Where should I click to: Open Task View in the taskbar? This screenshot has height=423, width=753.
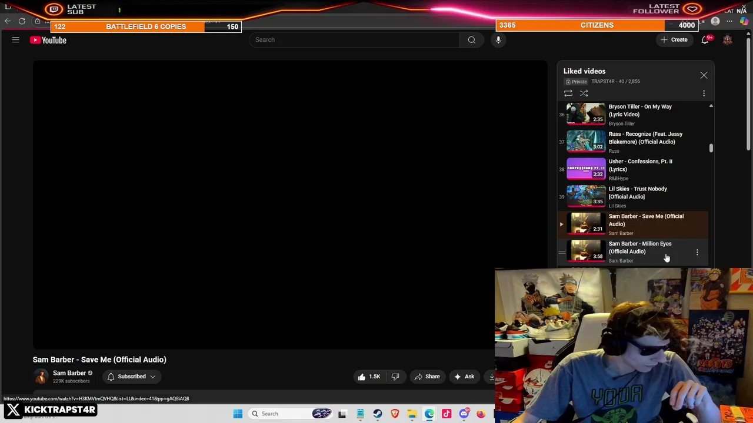pyautogui.click(x=342, y=414)
